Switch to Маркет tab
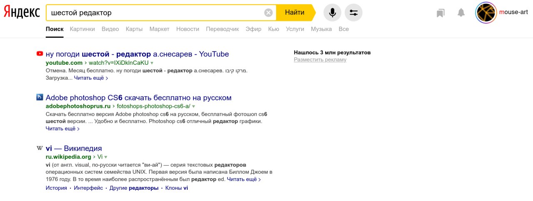 click(x=159, y=29)
